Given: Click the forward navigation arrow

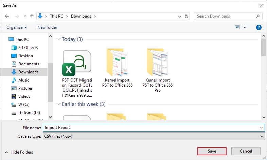Looking at the screenshot, I should pos(17,16).
